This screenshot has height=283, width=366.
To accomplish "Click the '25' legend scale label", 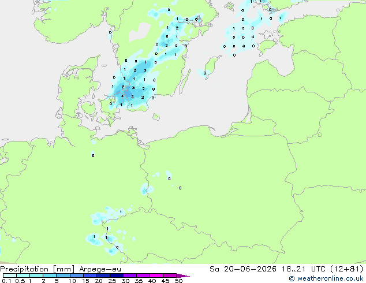I will (112, 281).
